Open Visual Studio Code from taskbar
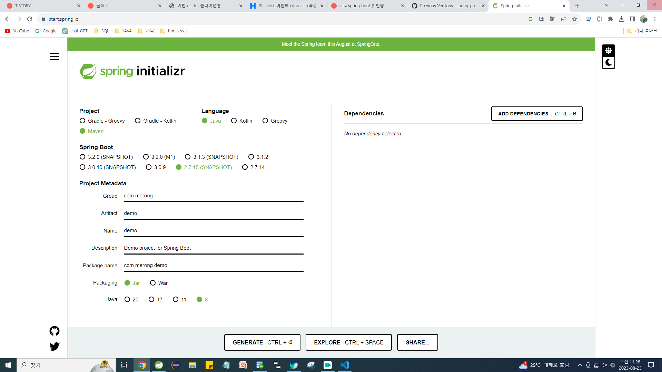 pyautogui.click(x=345, y=365)
